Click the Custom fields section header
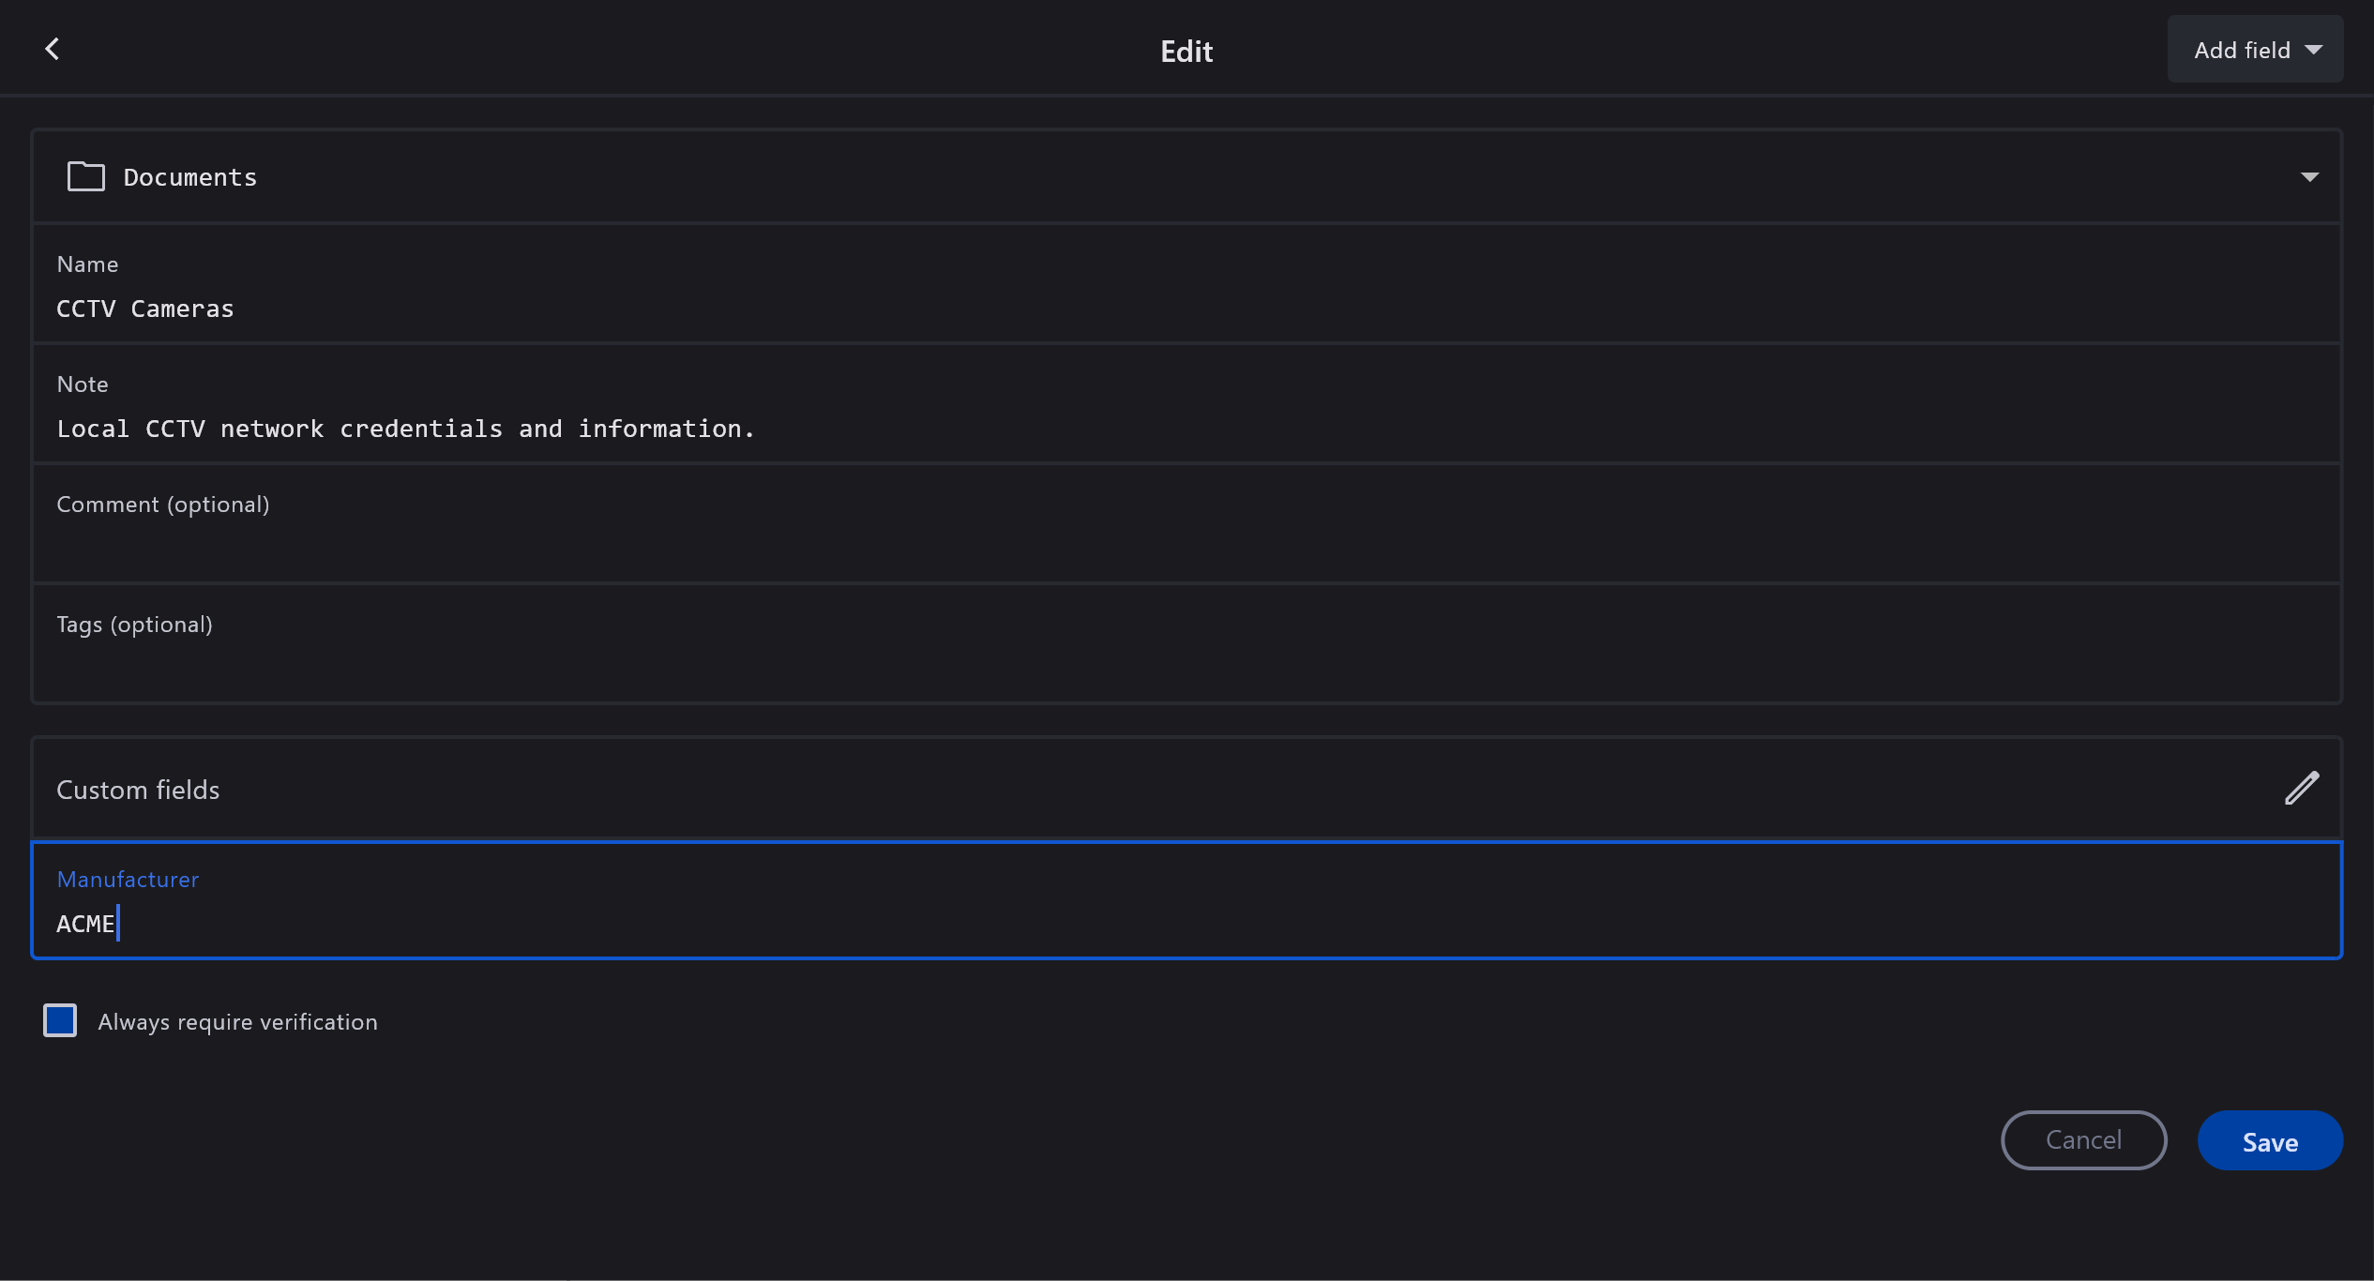Screen dimensions: 2374x1281 pyautogui.click(x=138, y=790)
